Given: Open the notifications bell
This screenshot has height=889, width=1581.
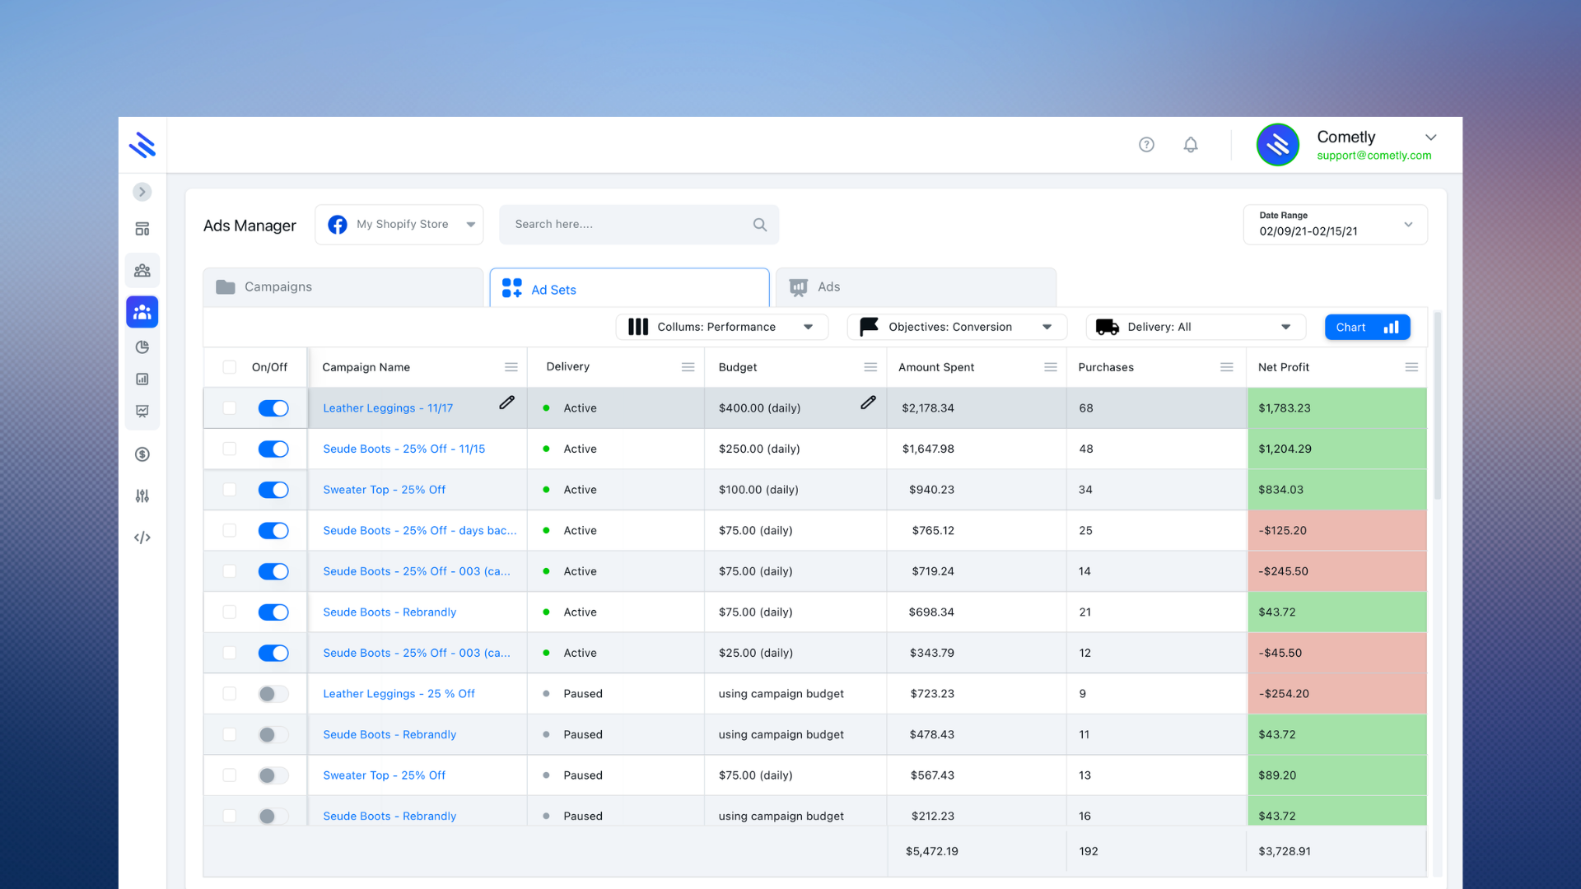Looking at the screenshot, I should [x=1191, y=145].
